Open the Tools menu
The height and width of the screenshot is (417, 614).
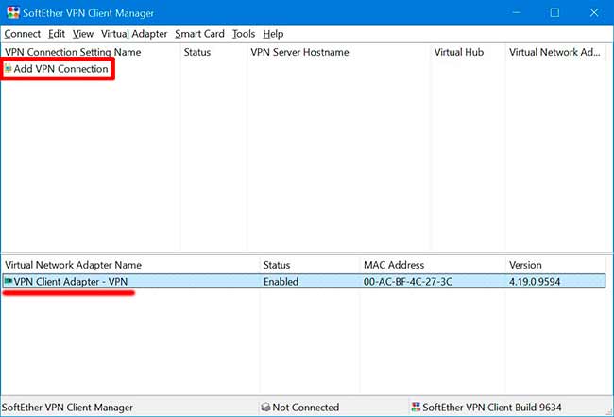click(244, 34)
